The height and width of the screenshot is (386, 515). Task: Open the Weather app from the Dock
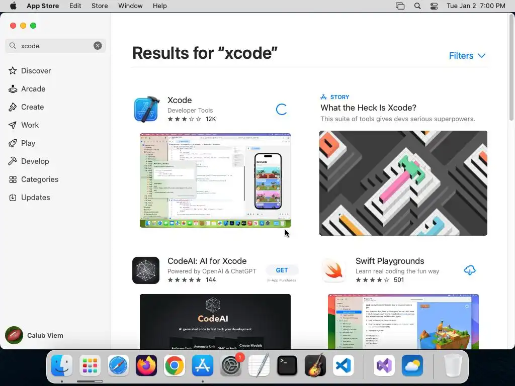tap(412, 365)
